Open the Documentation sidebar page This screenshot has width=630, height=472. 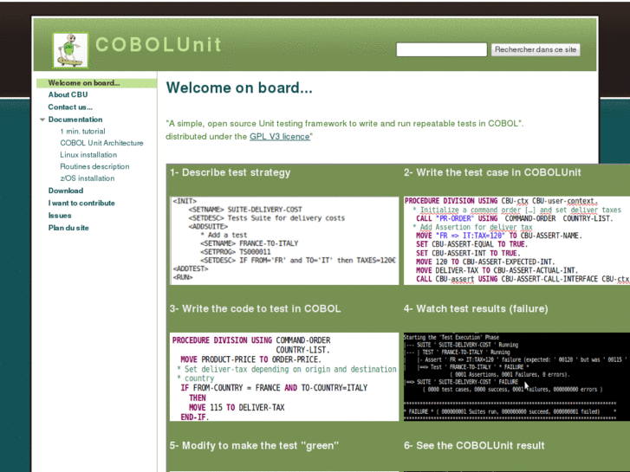(75, 120)
